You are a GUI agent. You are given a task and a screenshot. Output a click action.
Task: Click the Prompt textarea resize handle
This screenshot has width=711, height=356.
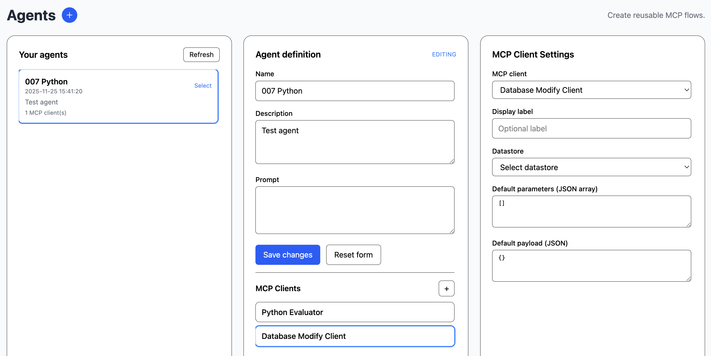click(451, 231)
